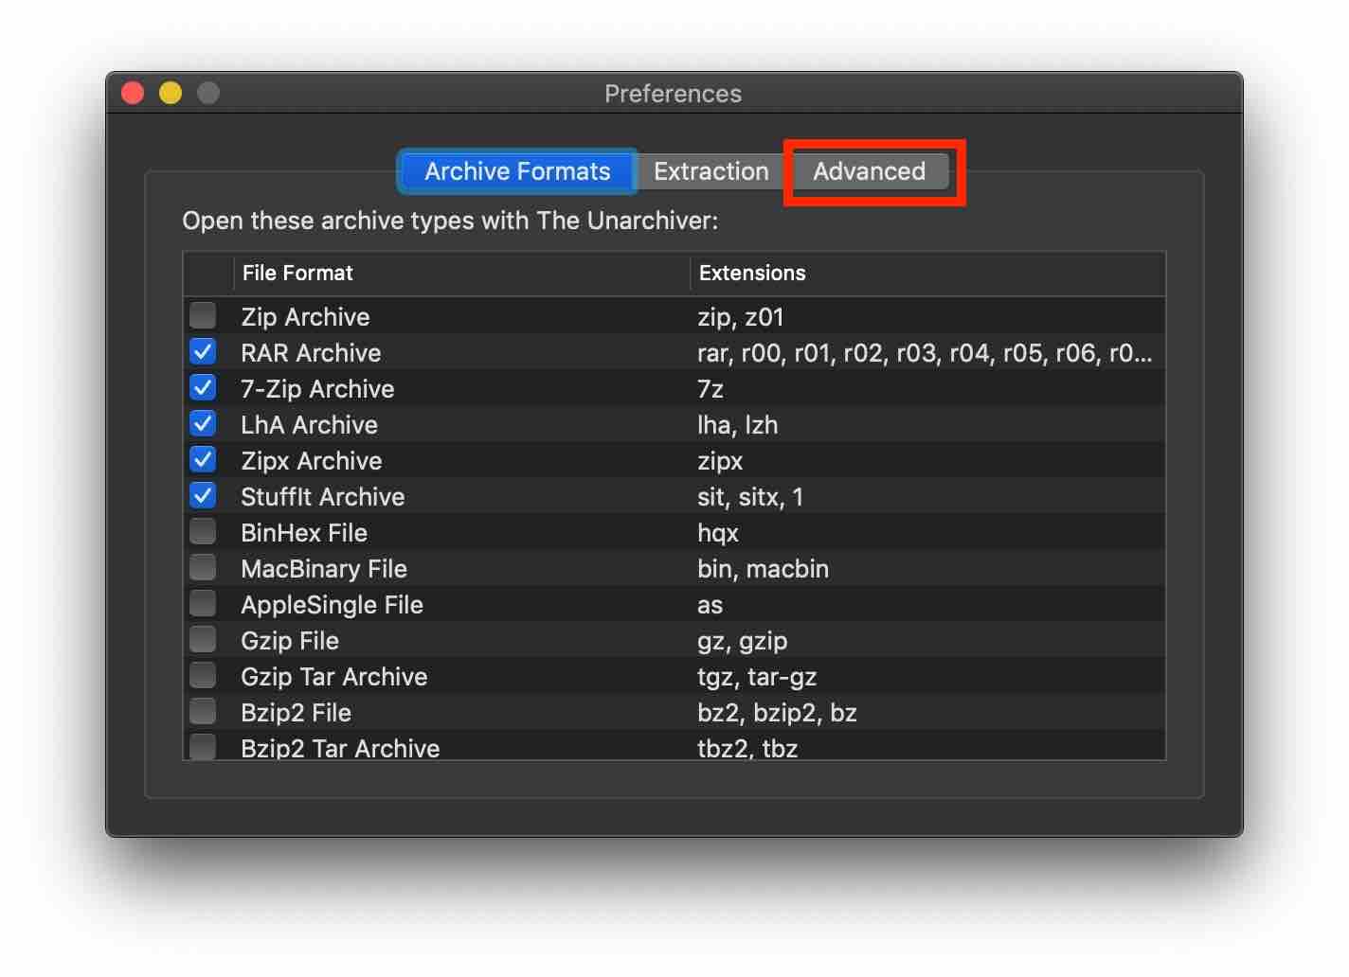Check the BinHex File checkbox
The height and width of the screenshot is (977, 1349).
(x=203, y=531)
